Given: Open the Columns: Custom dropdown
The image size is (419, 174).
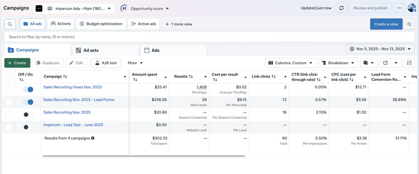Looking at the screenshot, I should (x=291, y=63).
